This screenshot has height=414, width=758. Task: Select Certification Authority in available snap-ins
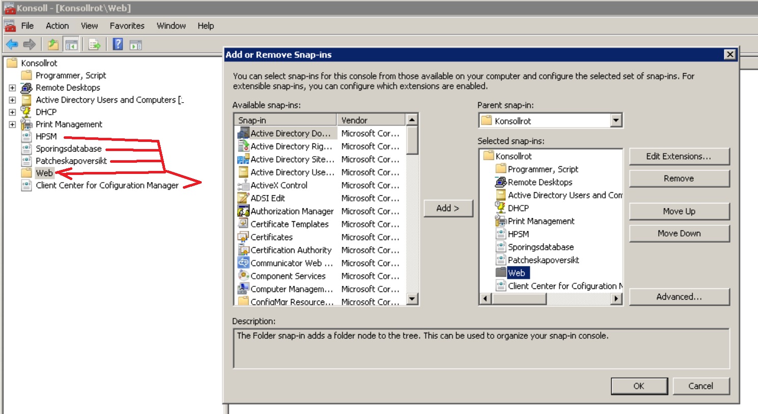tap(291, 250)
